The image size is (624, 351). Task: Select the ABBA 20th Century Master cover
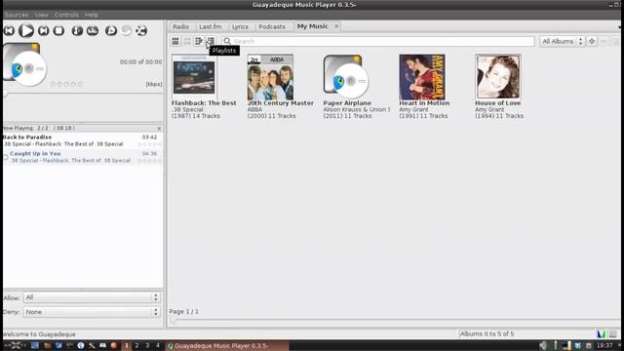[270, 77]
